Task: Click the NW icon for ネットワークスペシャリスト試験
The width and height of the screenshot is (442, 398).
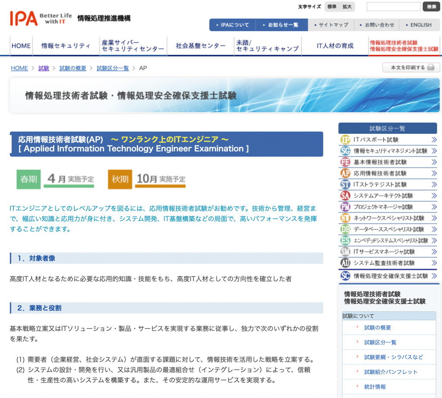Action: tap(345, 218)
